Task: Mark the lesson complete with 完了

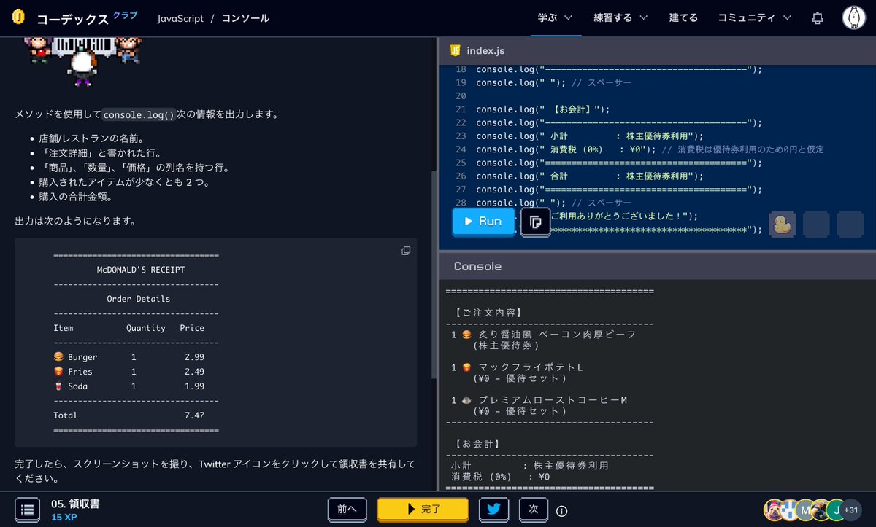Action: click(422, 509)
